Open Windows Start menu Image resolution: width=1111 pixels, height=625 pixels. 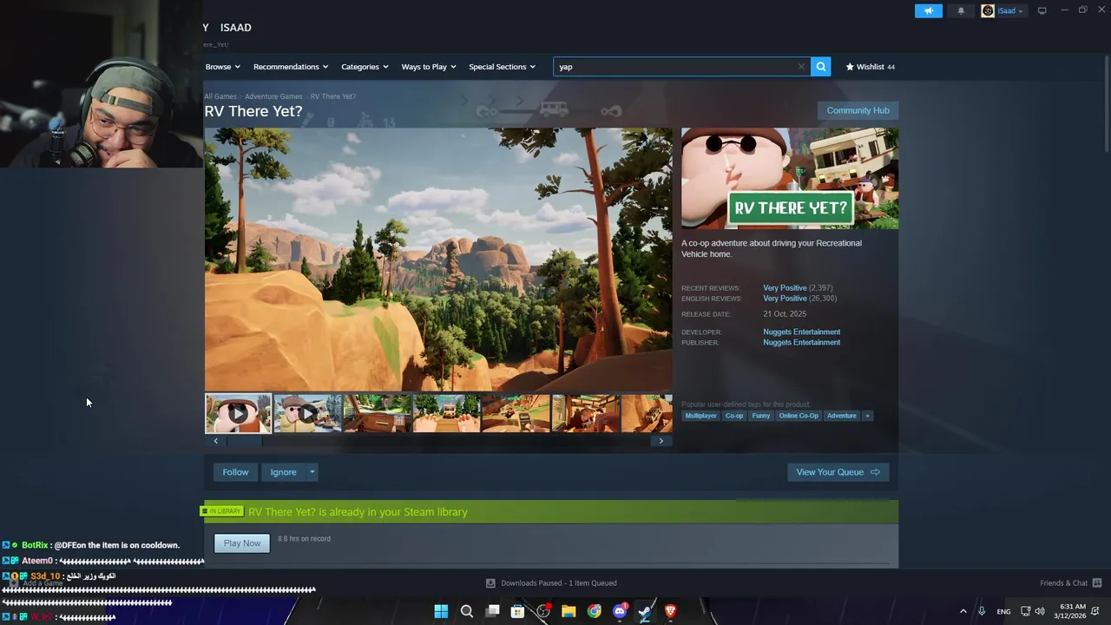click(441, 611)
